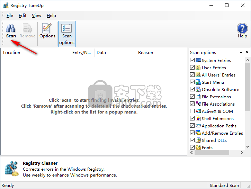Select the Shell Extensions label
251x189 pixels.
[x=217, y=119]
